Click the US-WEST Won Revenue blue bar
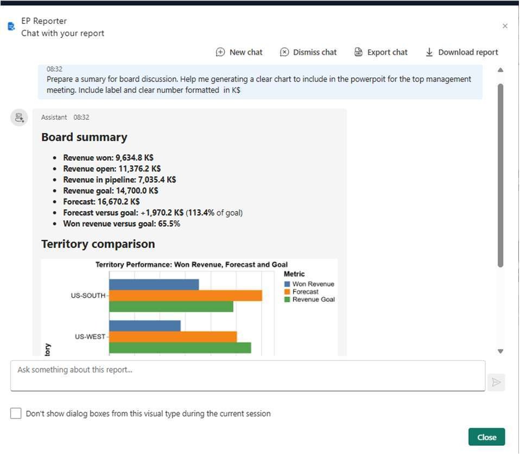Image resolution: width=520 pixels, height=454 pixels. pyautogui.click(x=145, y=326)
